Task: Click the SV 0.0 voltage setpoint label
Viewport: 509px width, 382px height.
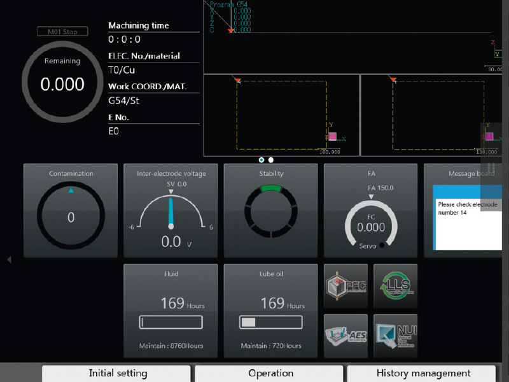Action: point(177,184)
